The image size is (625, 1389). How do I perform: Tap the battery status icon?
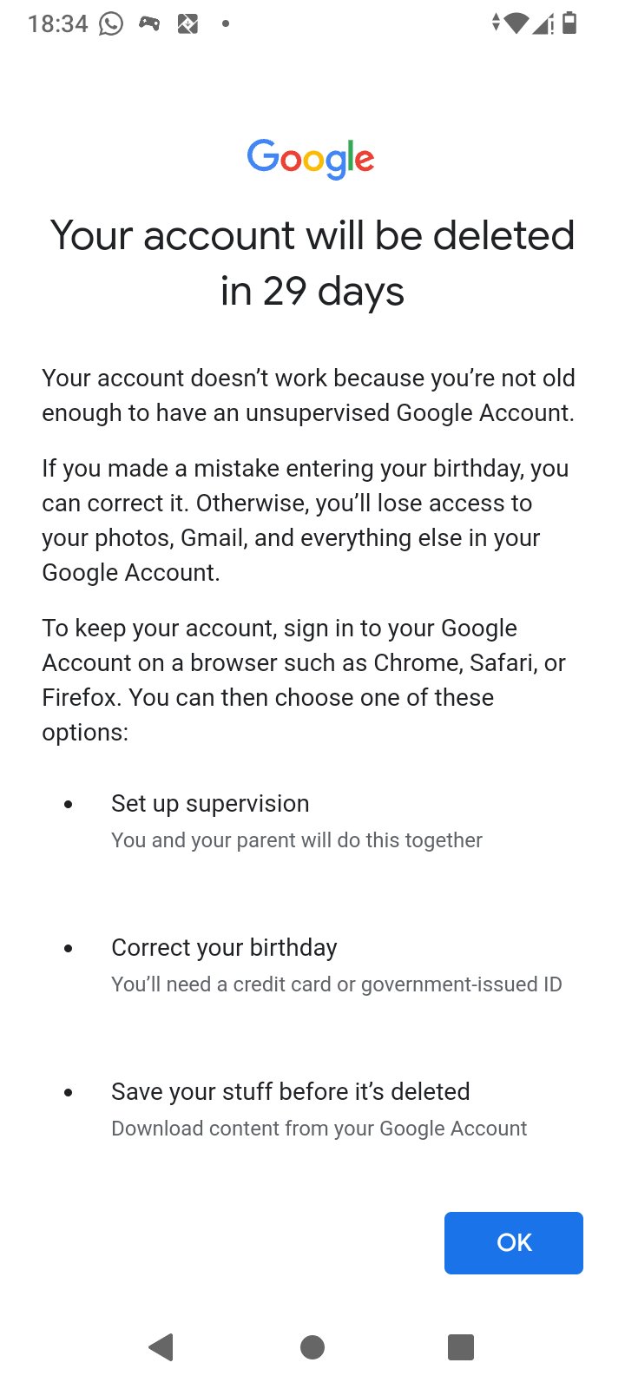[x=569, y=23]
